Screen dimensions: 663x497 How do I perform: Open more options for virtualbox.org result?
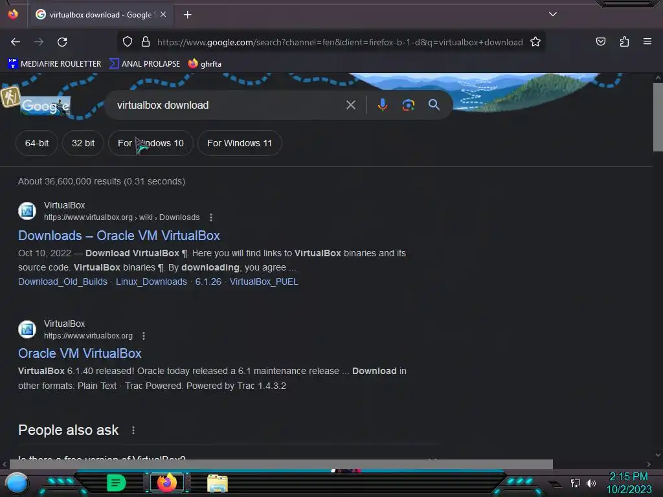tap(144, 336)
